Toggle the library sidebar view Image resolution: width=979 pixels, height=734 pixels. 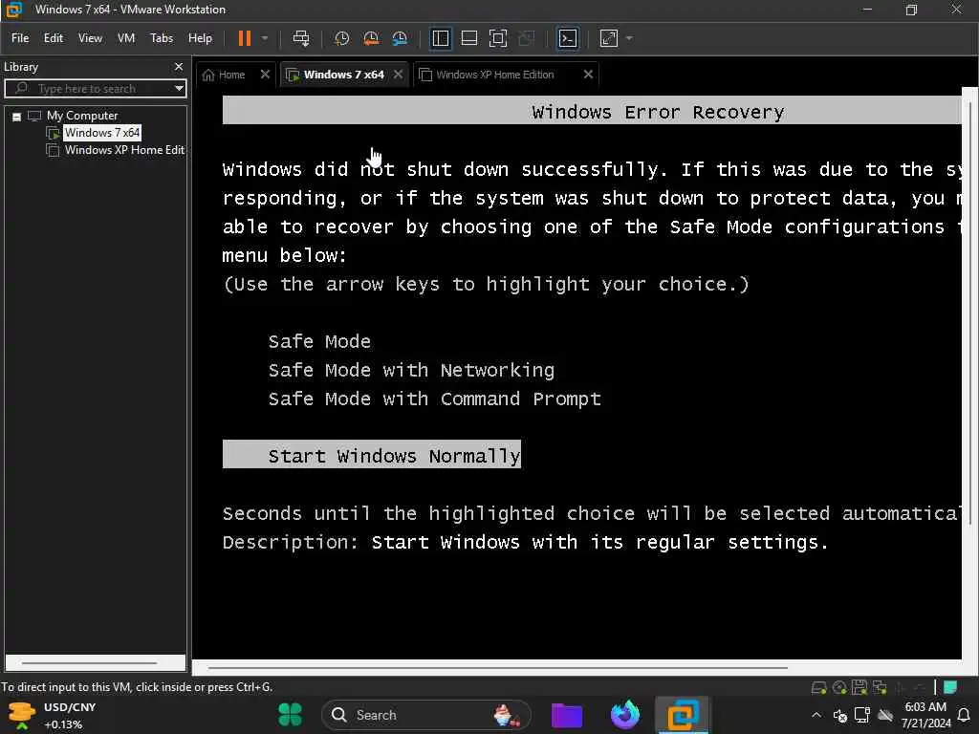click(x=440, y=38)
